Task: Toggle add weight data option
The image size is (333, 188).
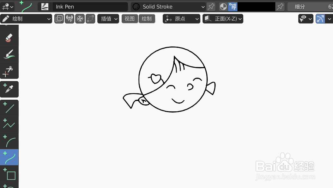Action: 70,19
